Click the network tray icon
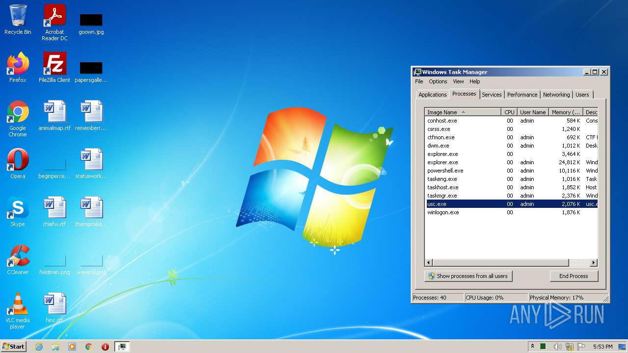The width and height of the screenshot is (628, 353). coord(570,347)
